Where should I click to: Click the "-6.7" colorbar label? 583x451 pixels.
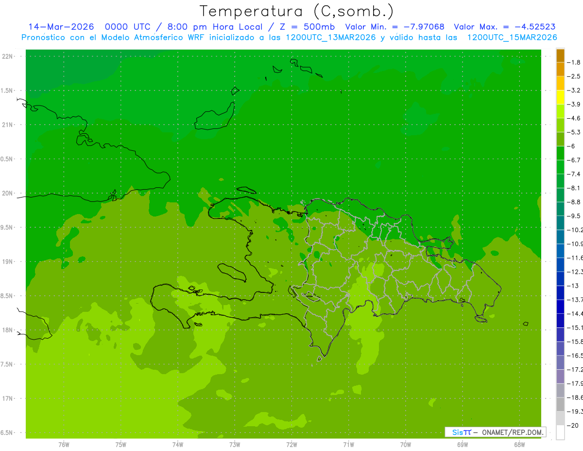tap(575, 160)
